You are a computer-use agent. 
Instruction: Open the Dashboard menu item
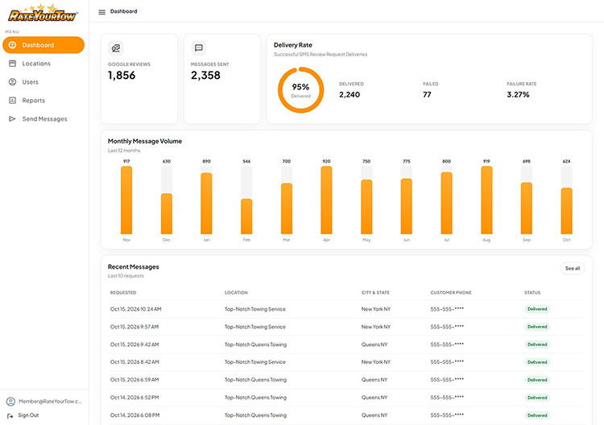[43, 45]
